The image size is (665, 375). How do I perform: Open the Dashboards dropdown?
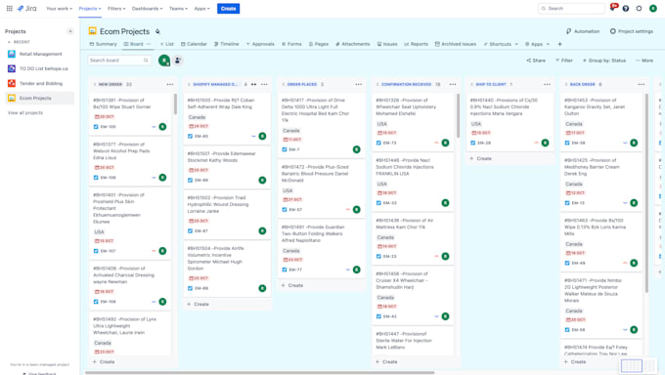point(147,9)
